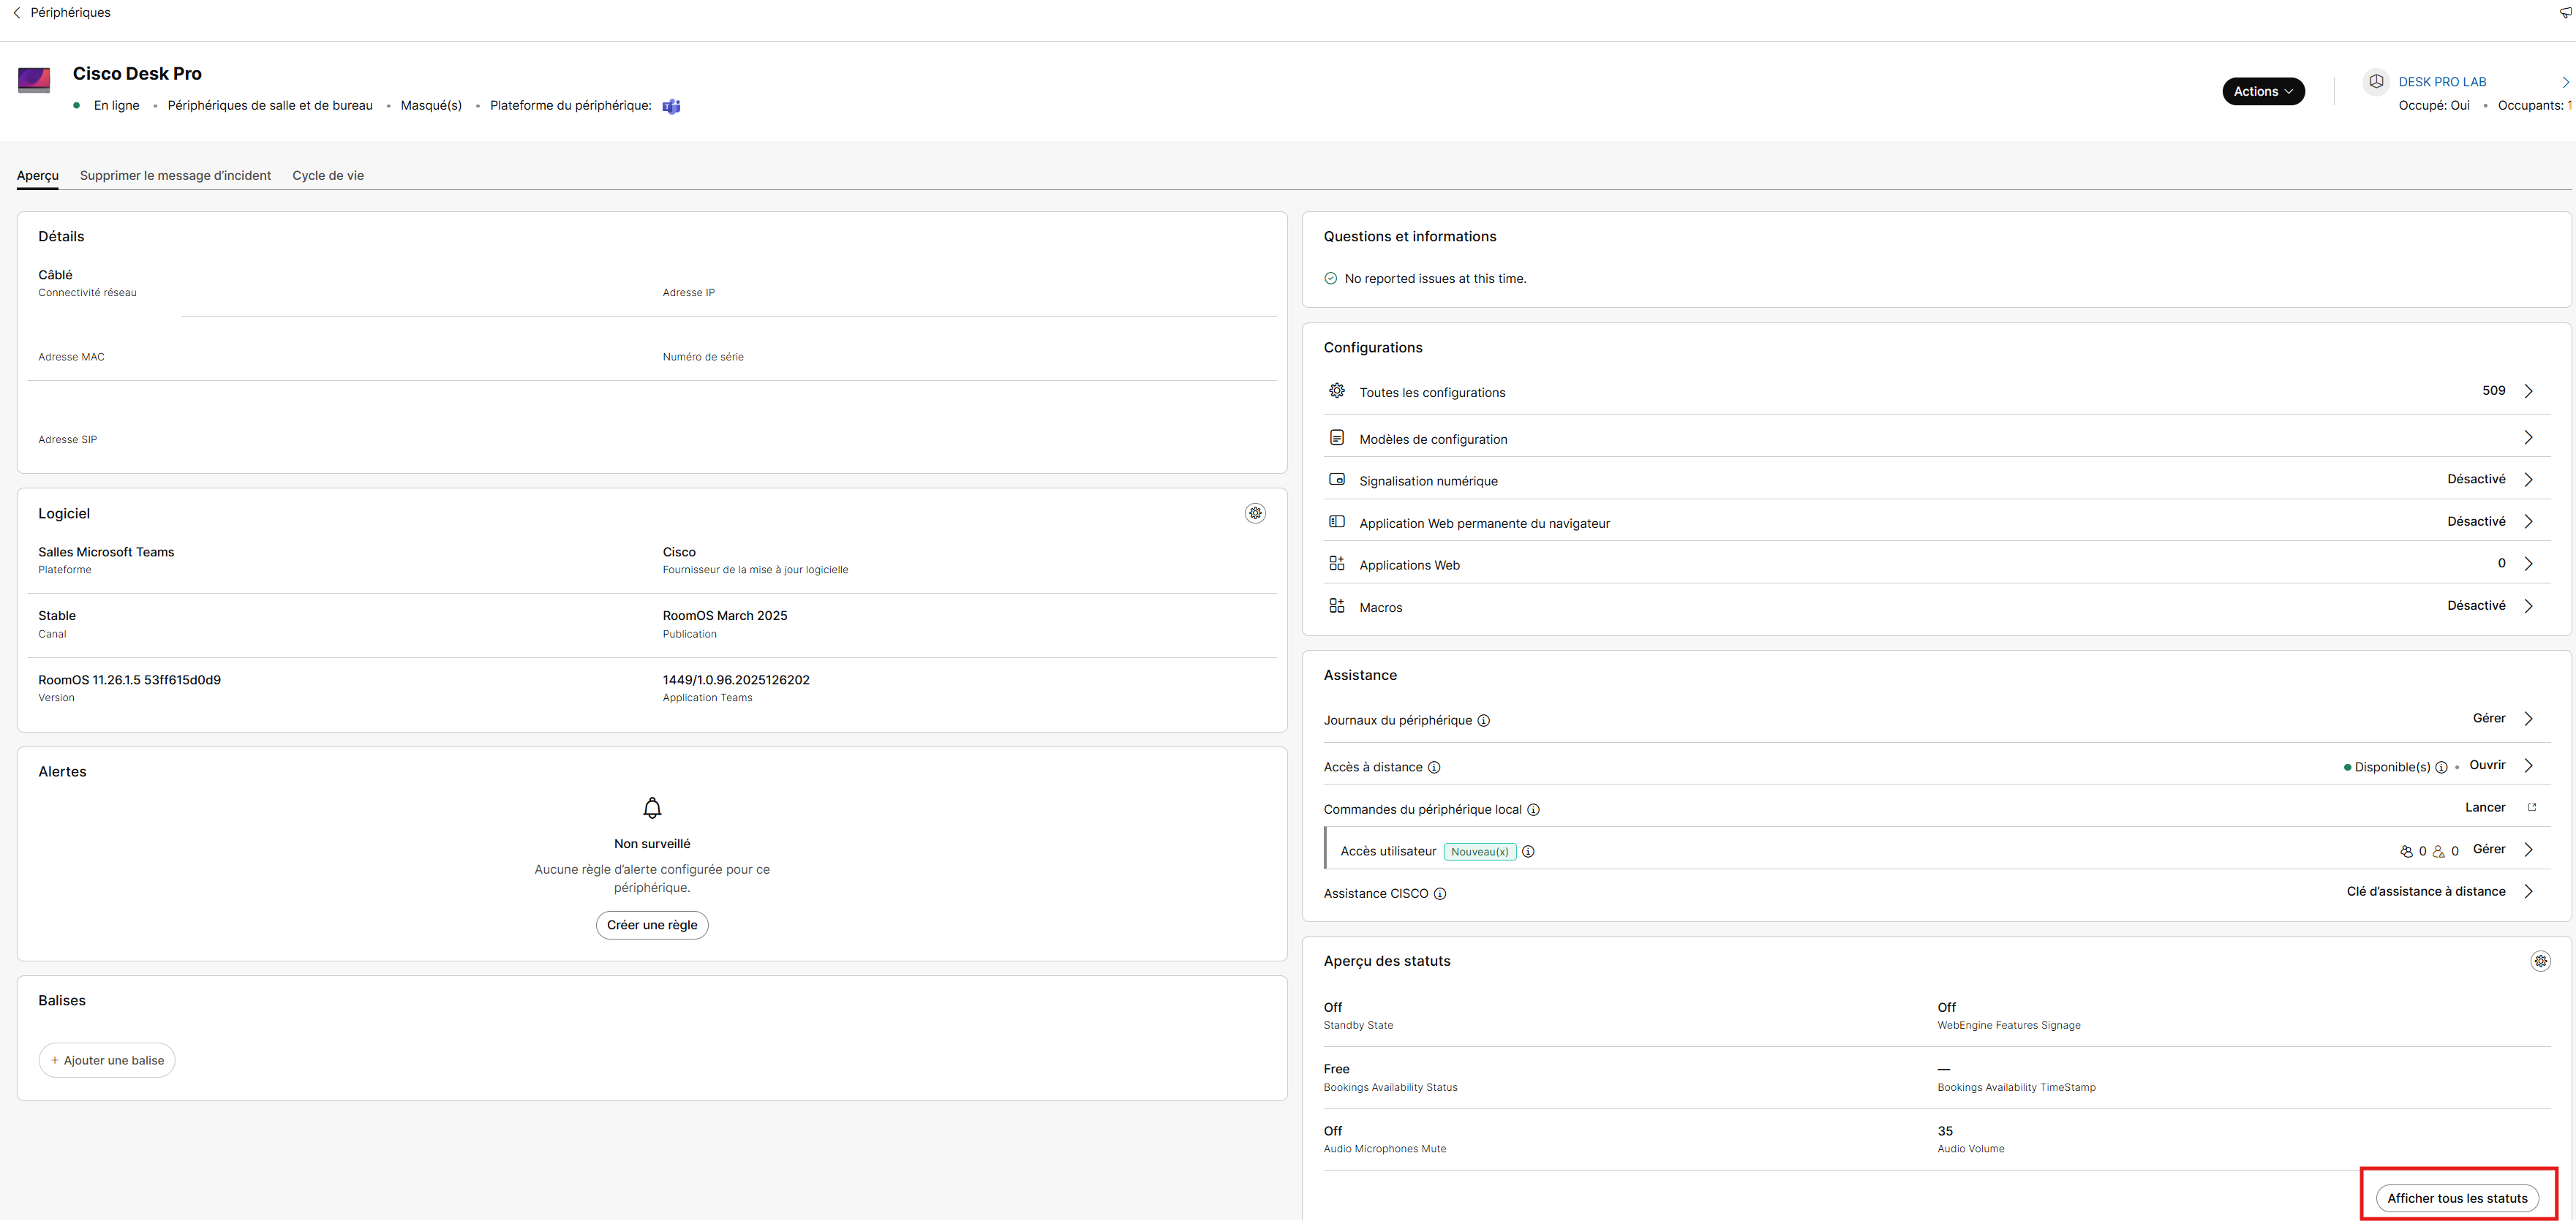Screen dimensions: 2576x1221
Task: Click the Microsoft Teams platform icon
Action: click(x=671, y=106)
